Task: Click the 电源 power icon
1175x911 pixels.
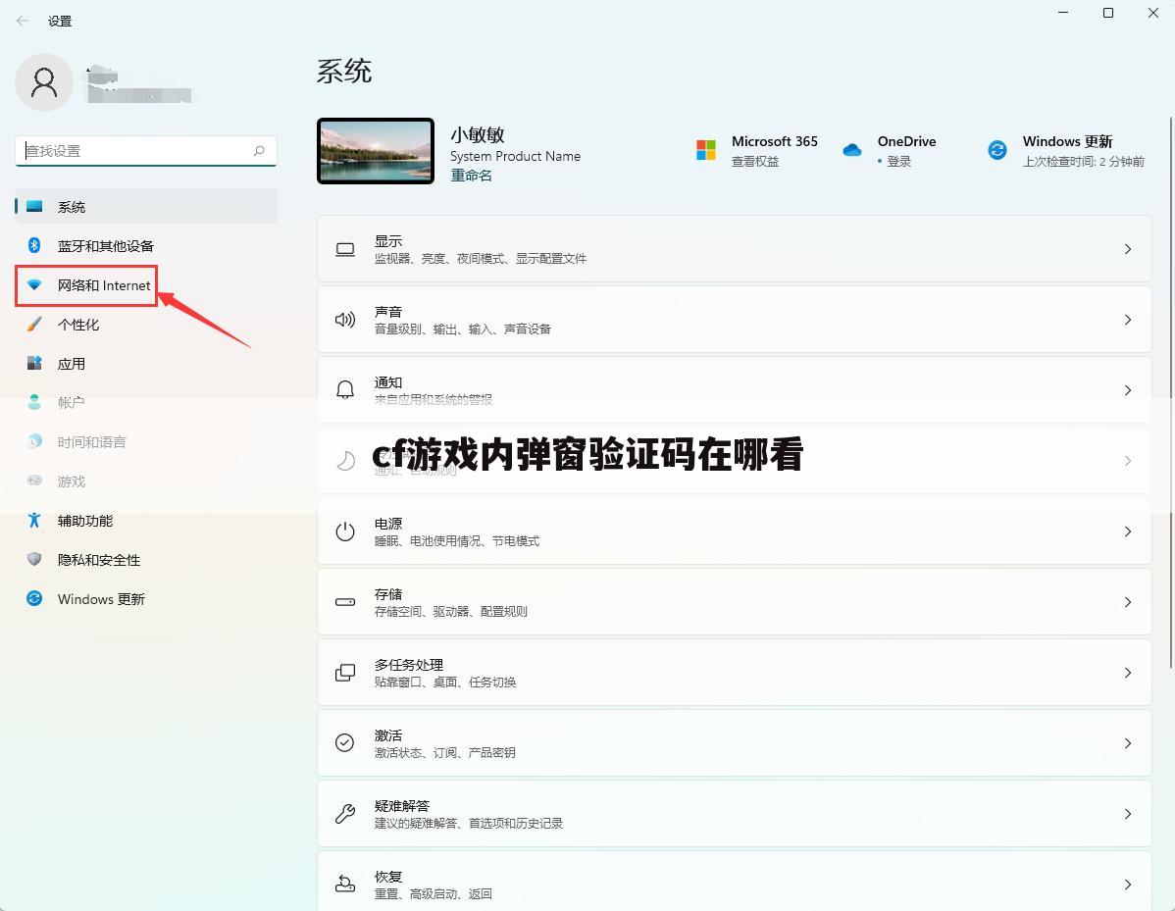Action: pos(345,531)
